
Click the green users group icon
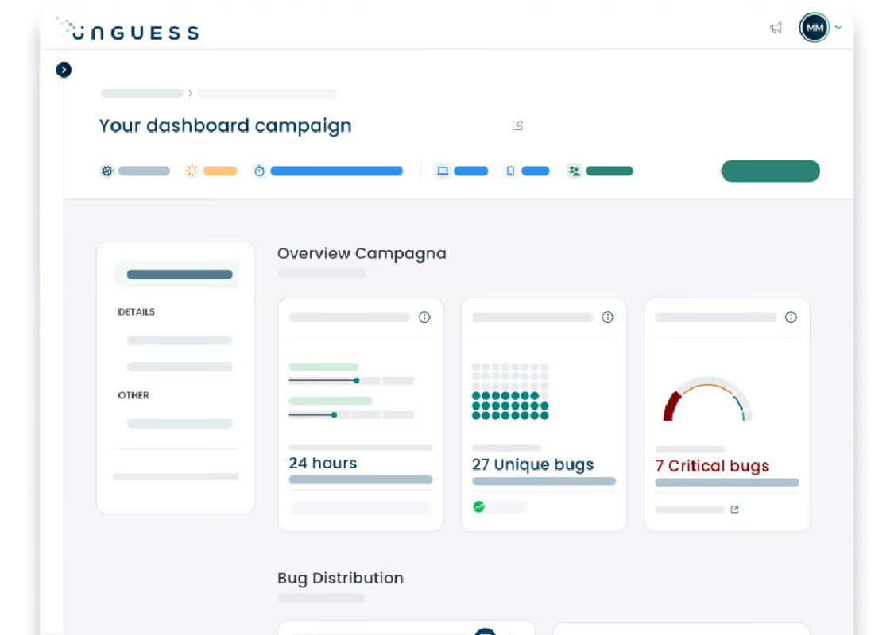coord(574,171)
